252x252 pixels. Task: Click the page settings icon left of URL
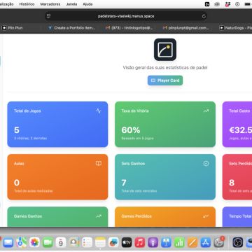(x=48, y=16)
